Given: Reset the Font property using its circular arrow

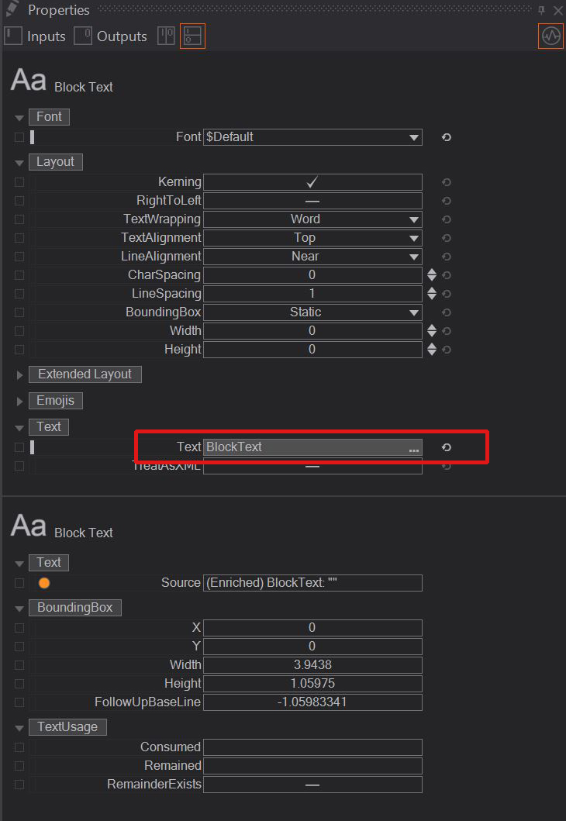Looking at the screenshot, I should 445,137.
